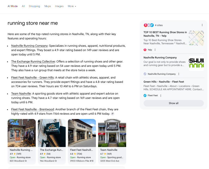
Task: Click the Fleet Feet favicon in sources
Action: tap(145, 96)
